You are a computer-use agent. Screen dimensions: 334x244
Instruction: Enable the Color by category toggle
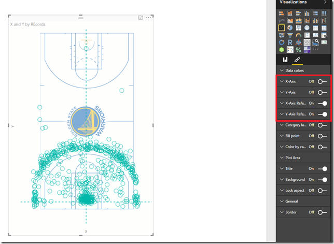pyautogui.click(x=322, y=147)
